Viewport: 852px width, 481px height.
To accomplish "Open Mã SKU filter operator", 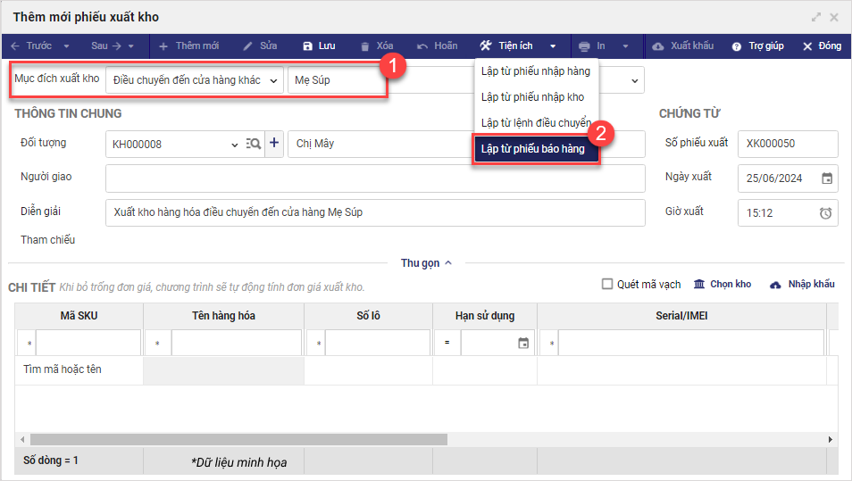I will coord(27,343).
